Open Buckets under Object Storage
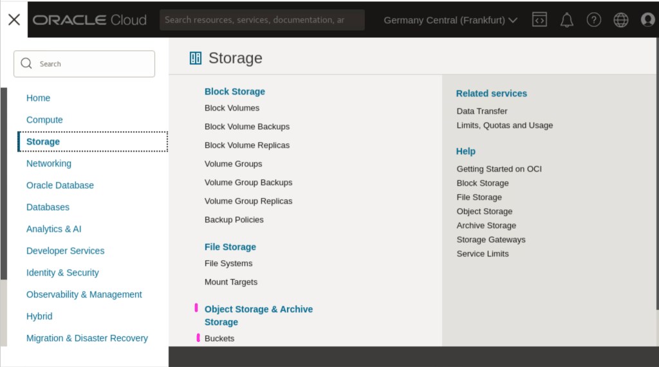This screenshot has height=367, width=659. point(219,338)
